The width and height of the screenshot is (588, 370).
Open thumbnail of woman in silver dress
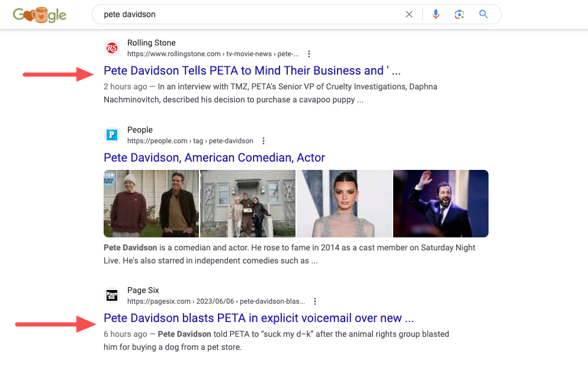[344, 204]
